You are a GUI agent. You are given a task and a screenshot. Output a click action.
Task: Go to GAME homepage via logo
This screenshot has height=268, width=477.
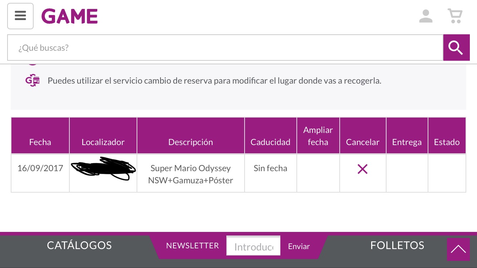[70, 16]
